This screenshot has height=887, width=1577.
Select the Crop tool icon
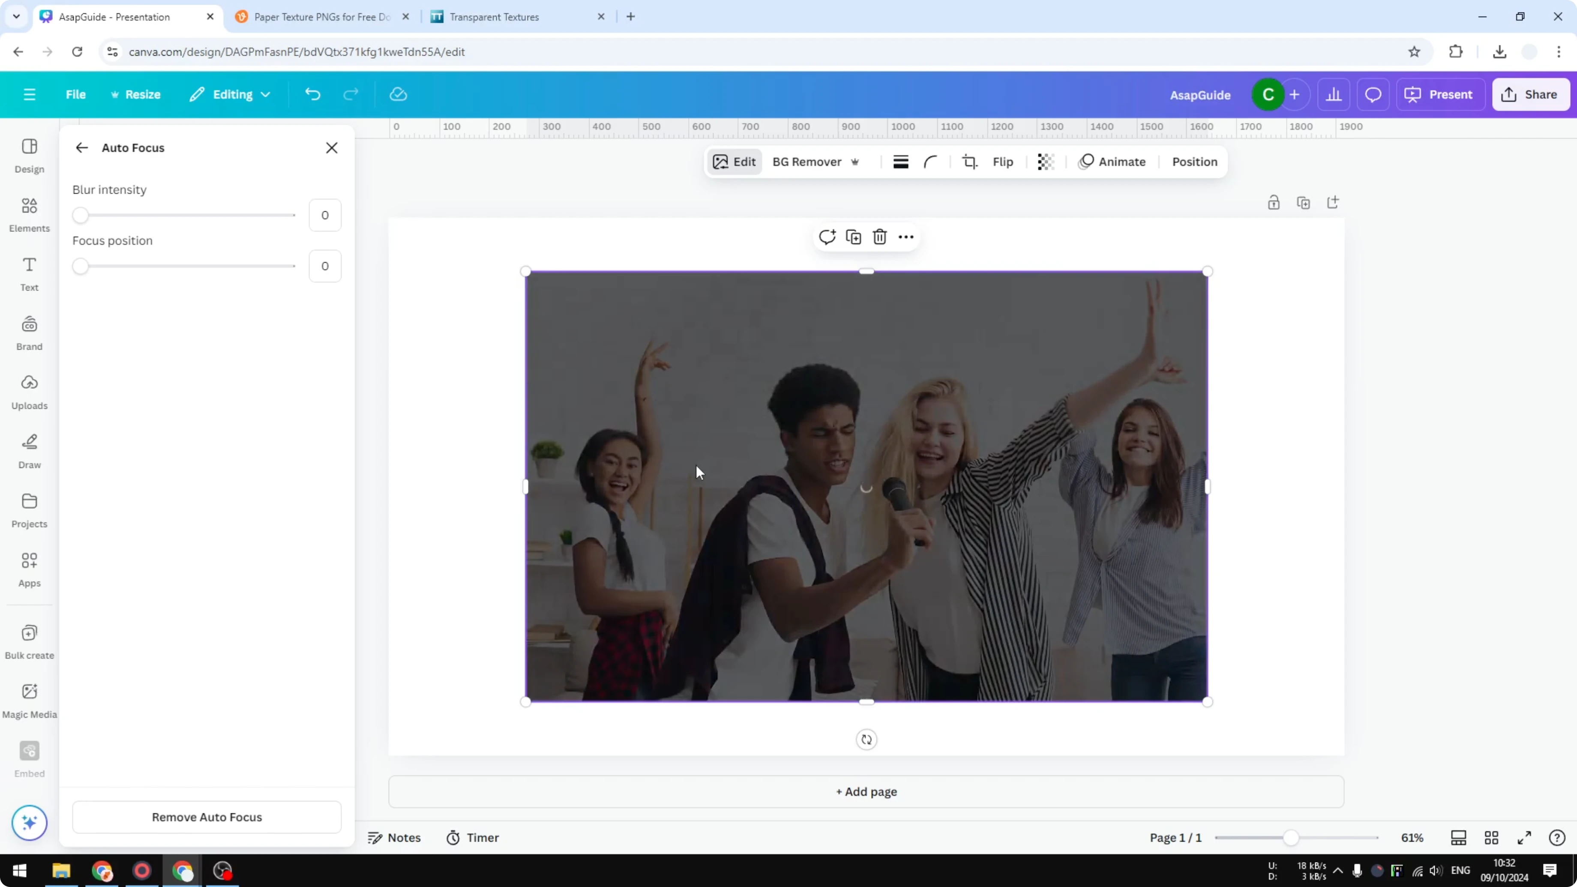pyautogui.click(x=969, y=162)
